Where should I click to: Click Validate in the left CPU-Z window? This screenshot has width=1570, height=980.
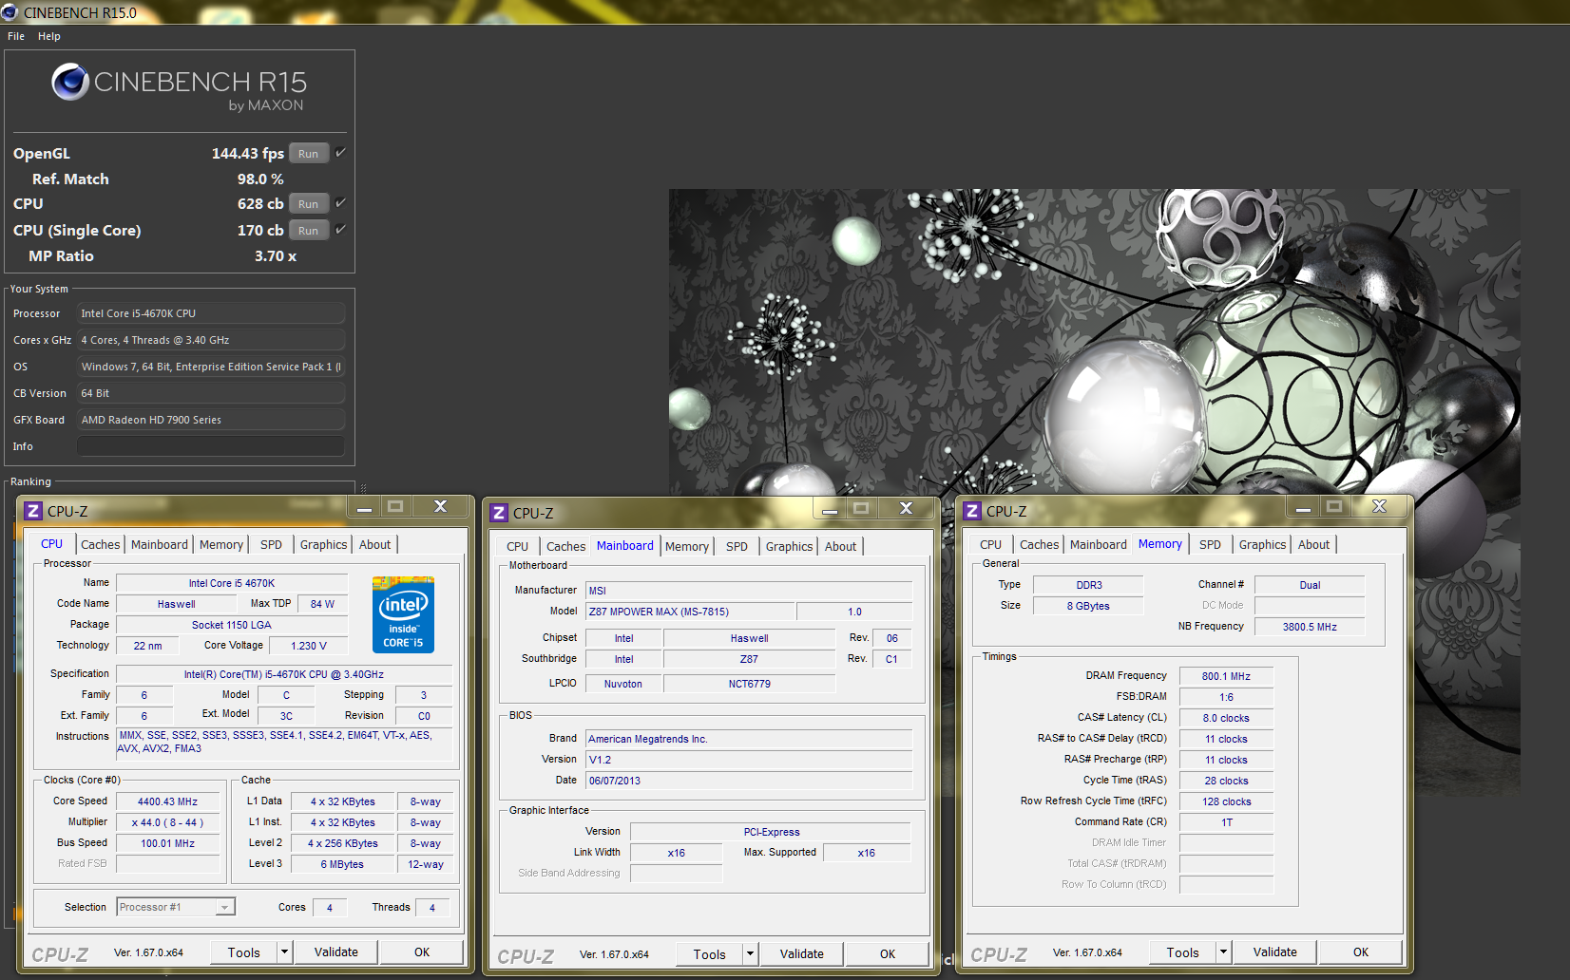click(x=336, y=952)
